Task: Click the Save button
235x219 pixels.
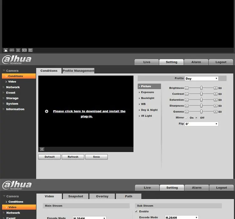Action: (97, 157)
